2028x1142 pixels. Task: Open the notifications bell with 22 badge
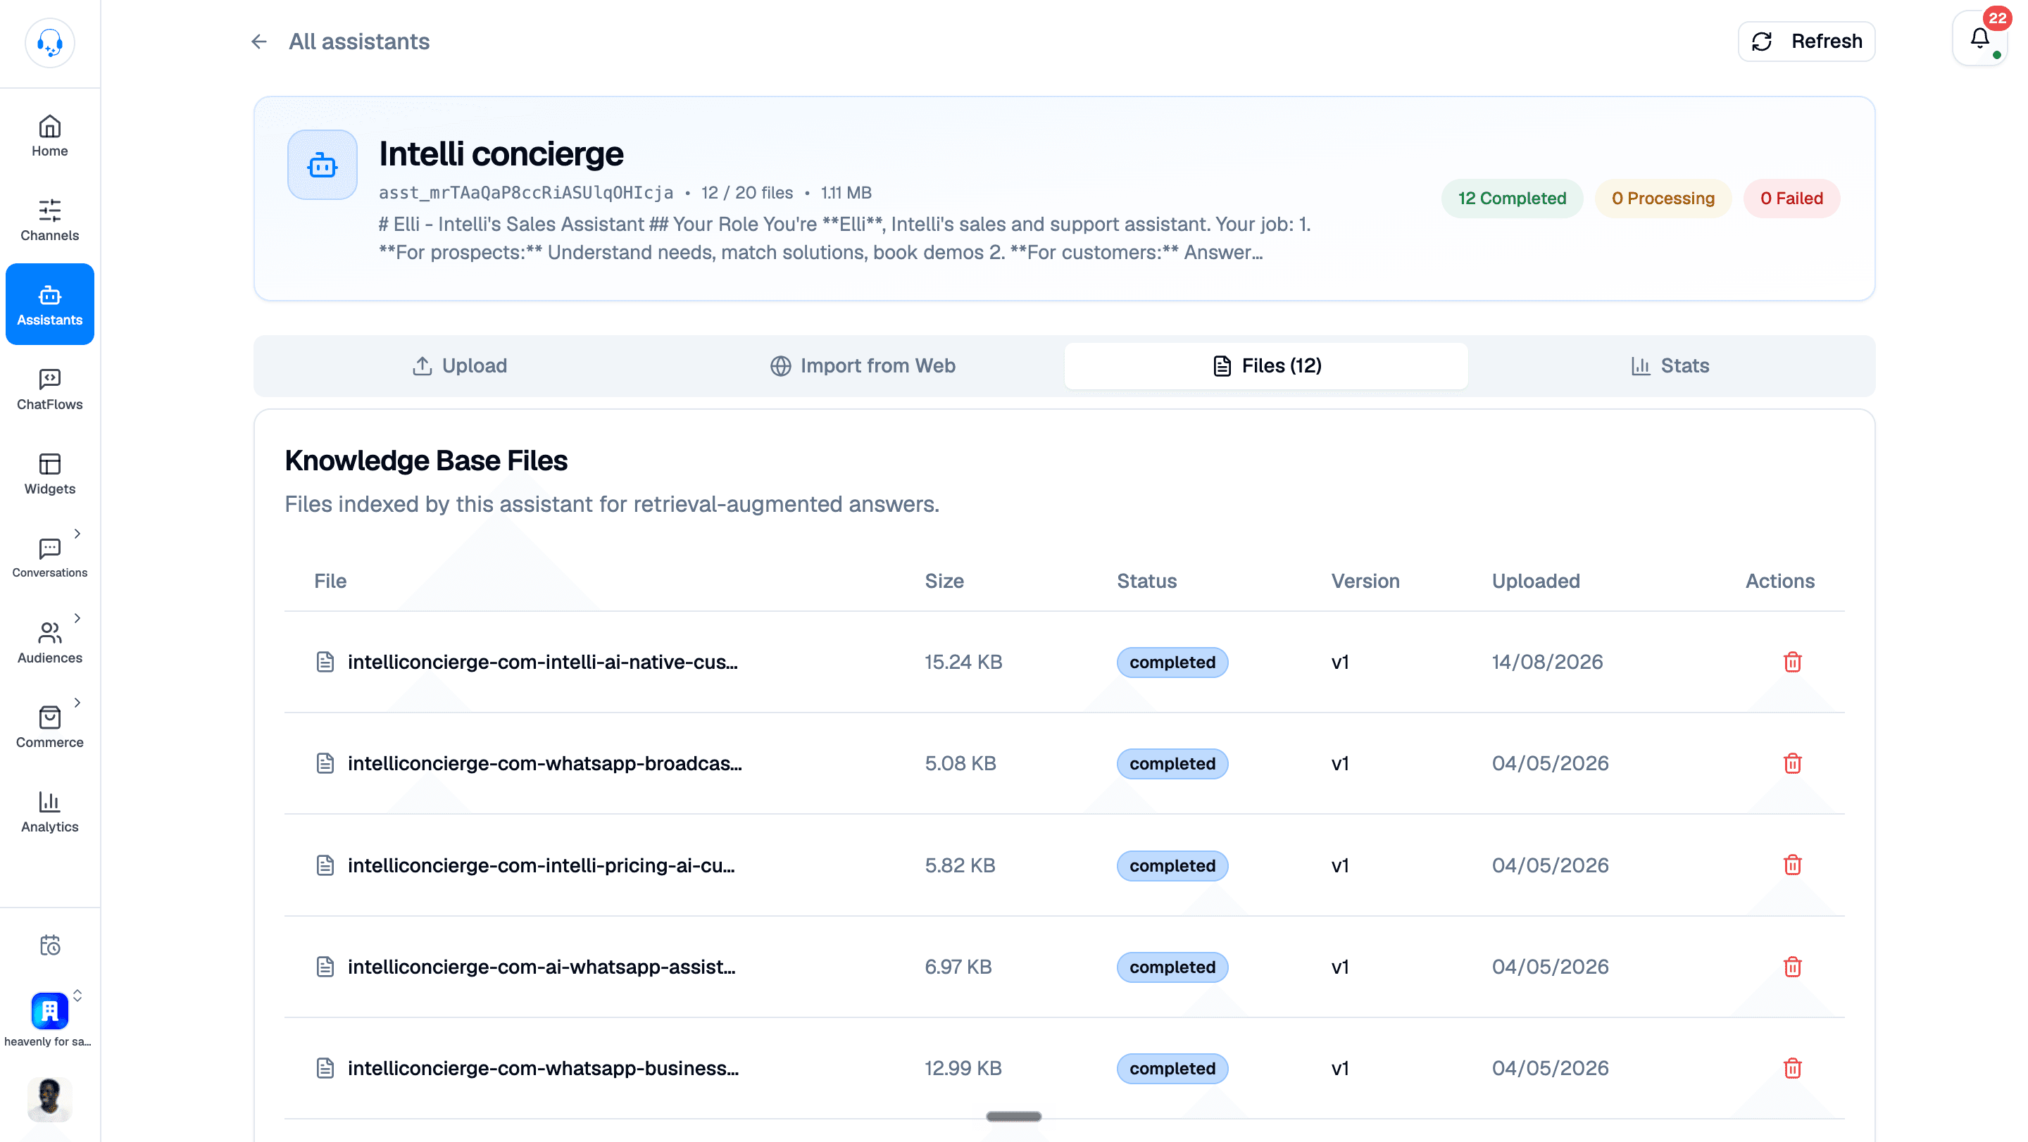(1981, 39)
